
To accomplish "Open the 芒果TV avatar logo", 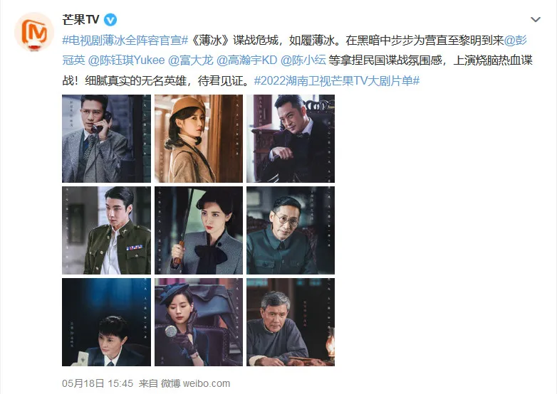I will [x=34, y=32].
